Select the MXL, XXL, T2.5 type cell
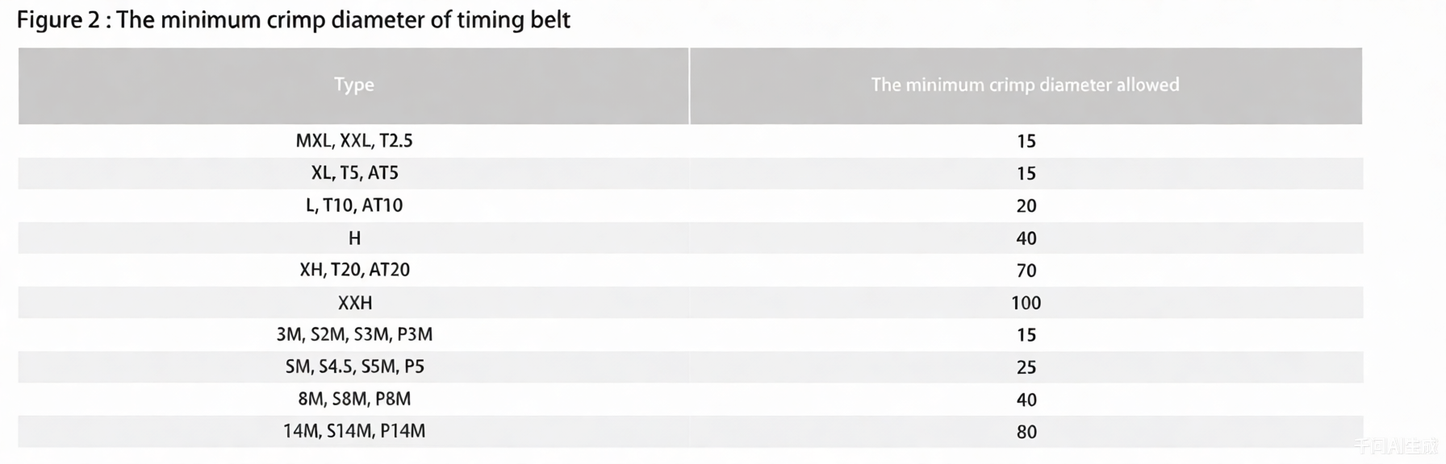 point(353,141)
